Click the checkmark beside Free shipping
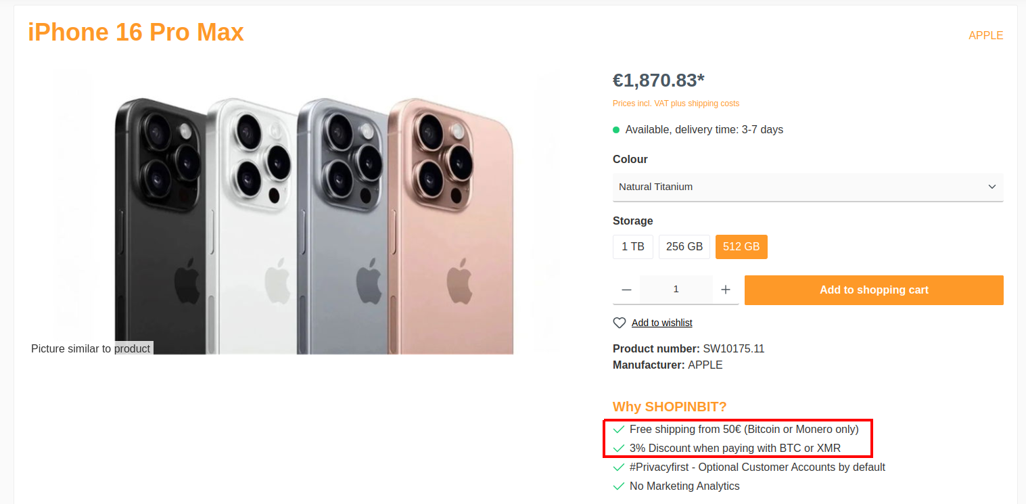Screen dimensions: 1026x504 pos(618,429)
